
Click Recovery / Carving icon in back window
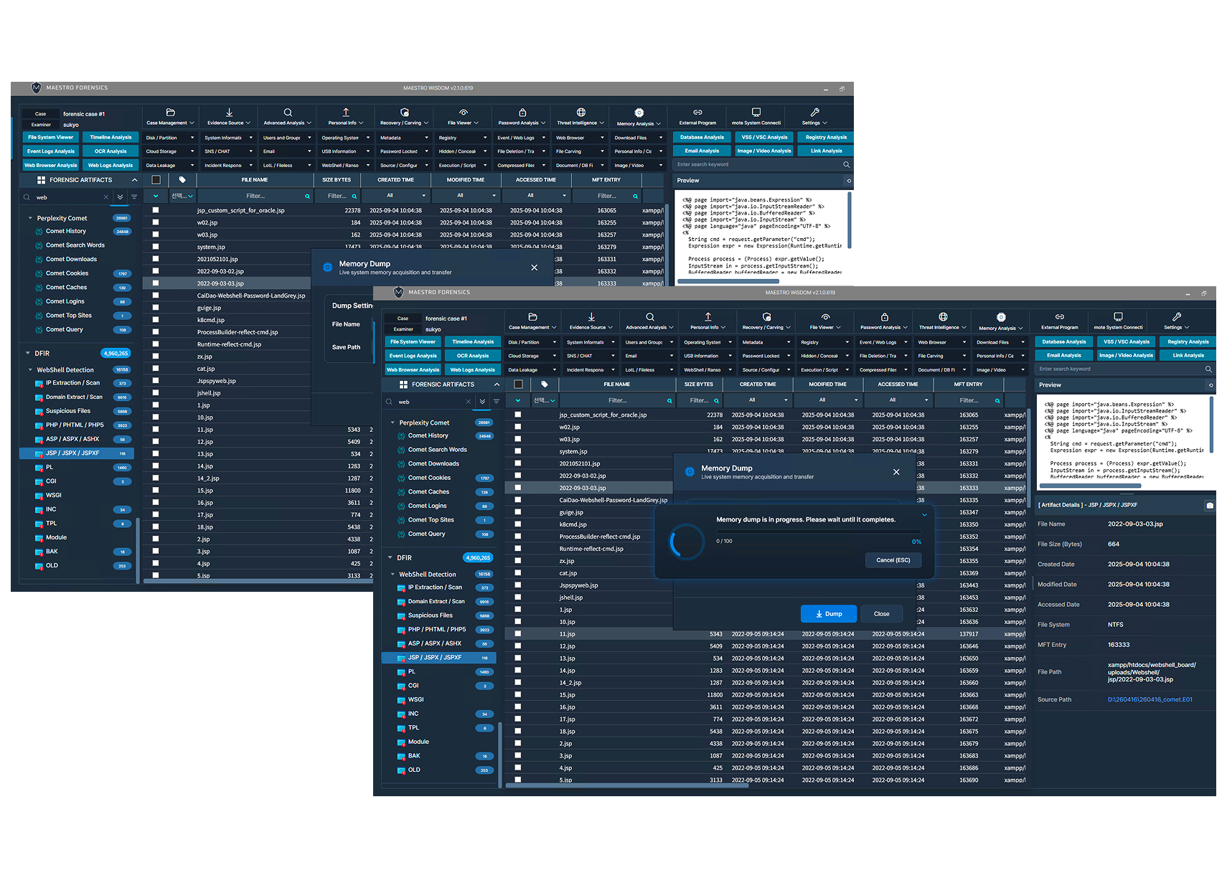pos(405,113)
